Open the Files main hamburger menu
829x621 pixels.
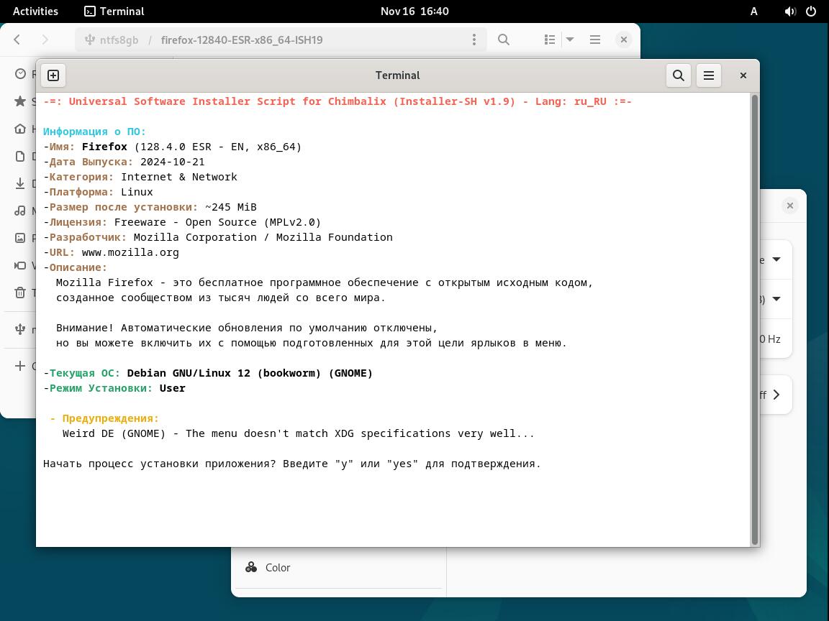(x=595, y=40)
